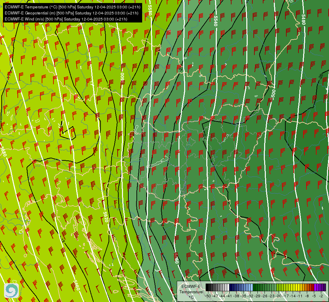The image size is (329, 302).
Task: Click the -38 tick label on colorbar
Action: (x=236, y=296)
